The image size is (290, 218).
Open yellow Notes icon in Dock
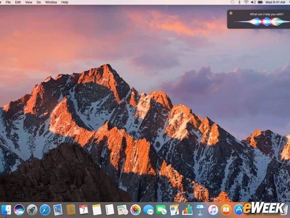click(x=97, y=210)
